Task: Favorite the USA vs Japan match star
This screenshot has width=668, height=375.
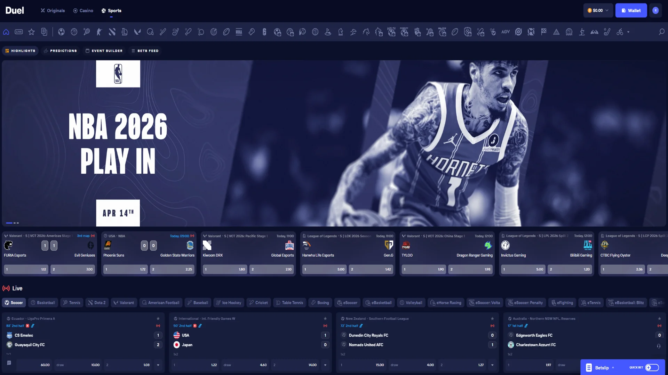Action: (325, 318)
